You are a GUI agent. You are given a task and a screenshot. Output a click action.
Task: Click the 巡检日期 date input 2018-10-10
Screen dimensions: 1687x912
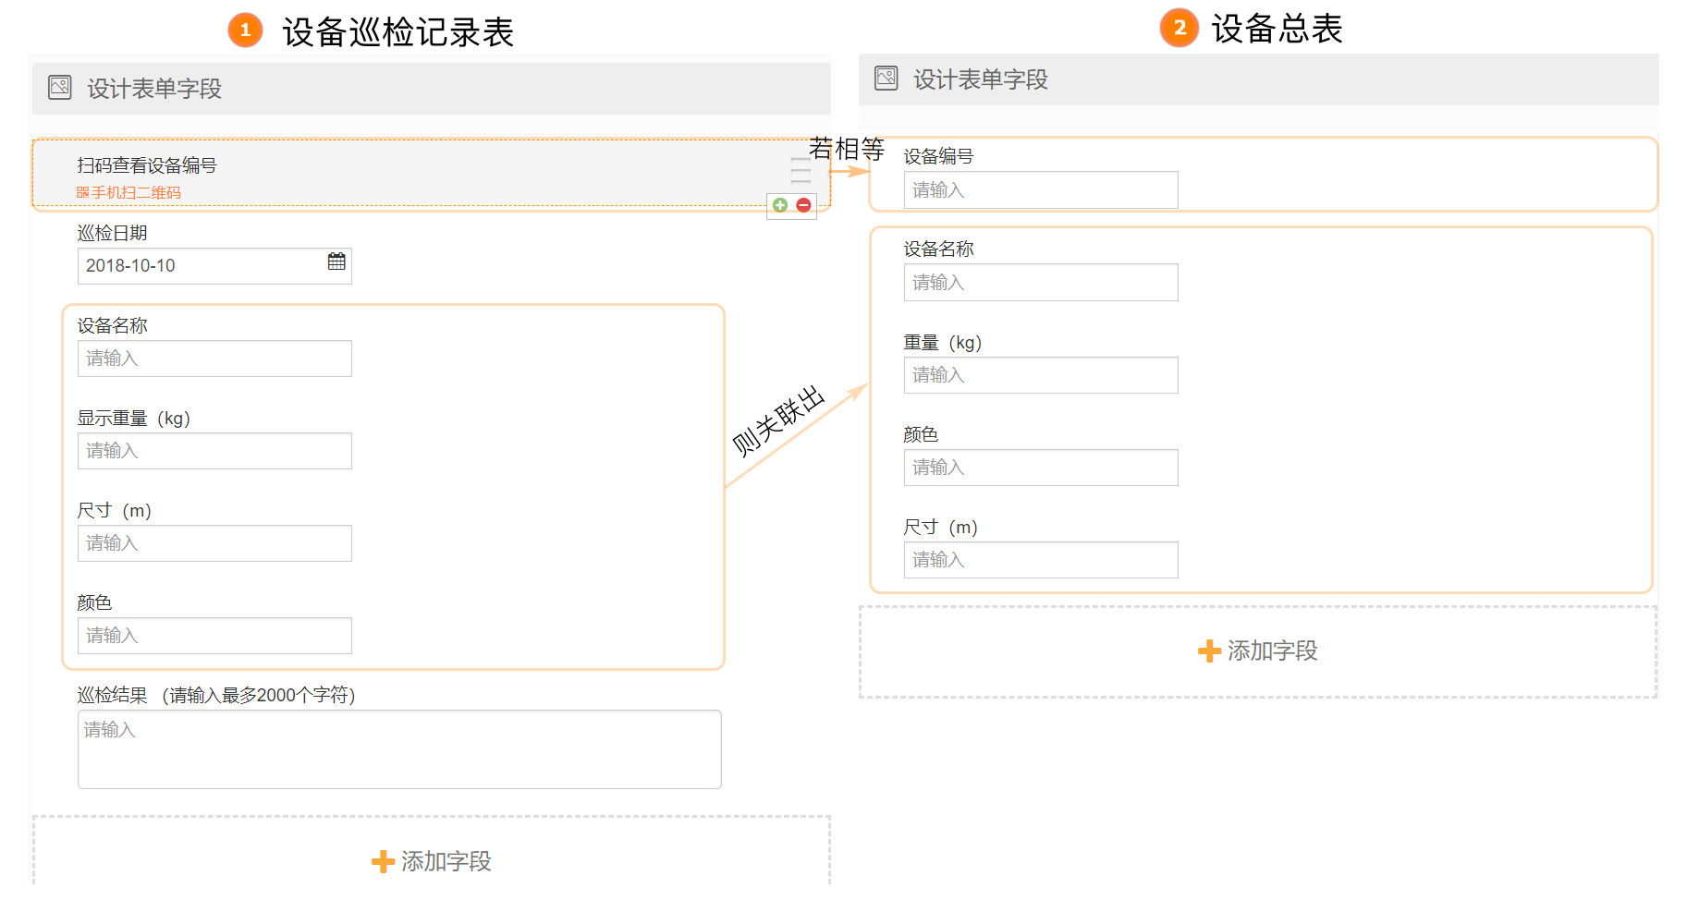click(214, 266)
